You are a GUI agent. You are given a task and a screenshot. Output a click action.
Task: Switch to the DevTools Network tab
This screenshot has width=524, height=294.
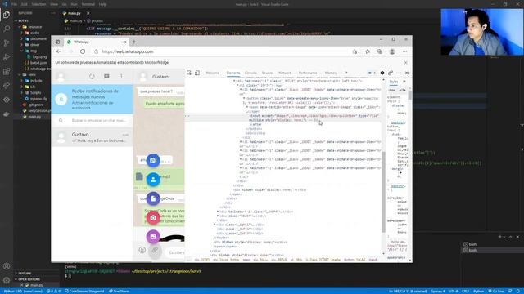click(285, 73)
